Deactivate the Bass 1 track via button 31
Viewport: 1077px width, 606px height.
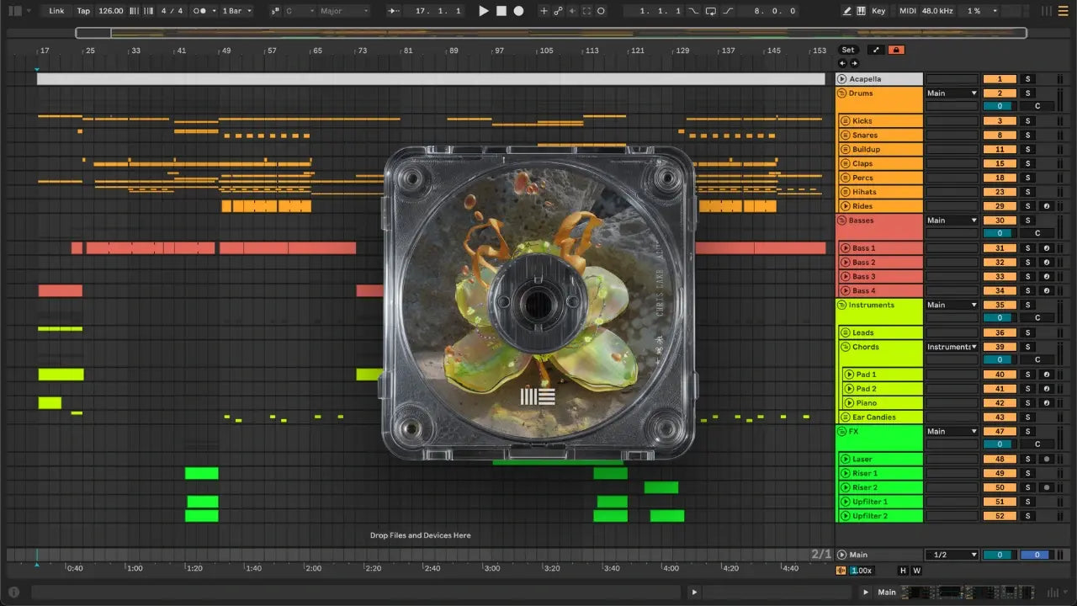[x=1000, y=248]
